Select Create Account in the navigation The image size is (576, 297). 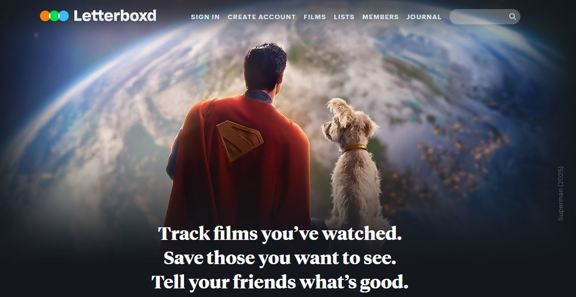pyautogui.click(x=261, y=17)
